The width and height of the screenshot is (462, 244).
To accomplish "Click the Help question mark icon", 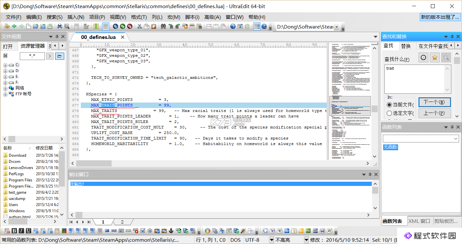I will [264, 26].
